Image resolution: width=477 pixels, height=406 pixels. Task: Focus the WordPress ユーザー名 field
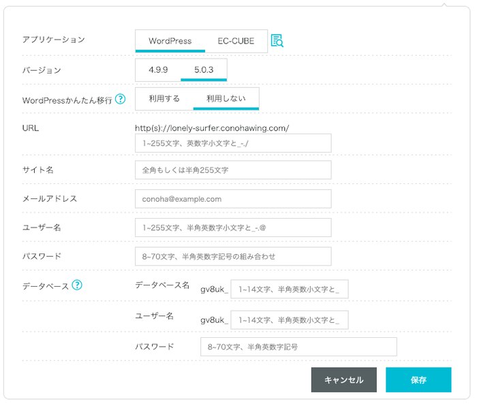tap(233, 228)
